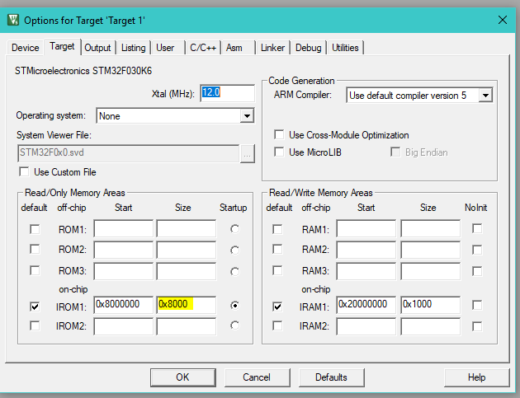Select ROM2 Startup radio button
The image size is (520, 398).
[234, 251]
